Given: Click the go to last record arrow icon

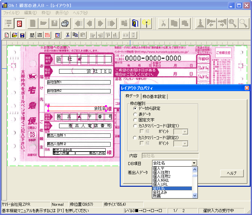Looking at the screenshot, I should pyautogui.click(x=111, y=24).
